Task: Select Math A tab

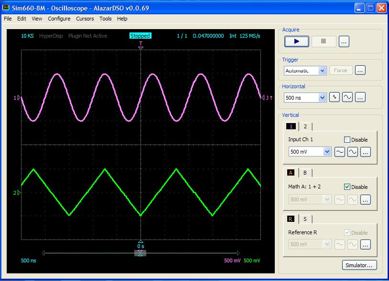Action: [291, 173]
